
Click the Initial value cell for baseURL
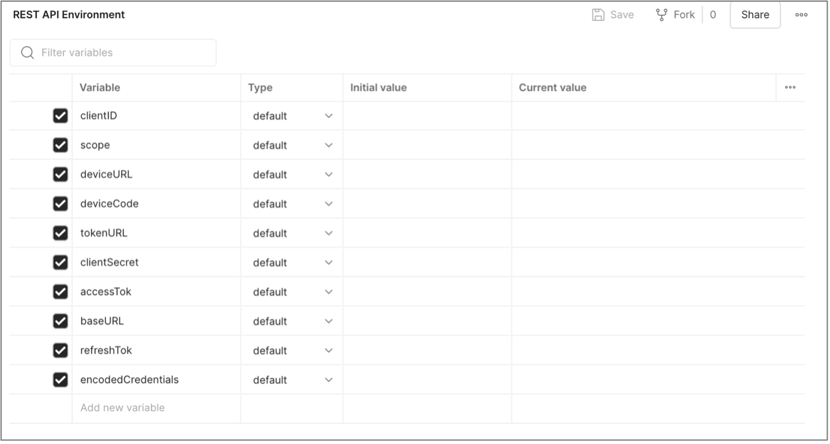(x=427, y=321)
